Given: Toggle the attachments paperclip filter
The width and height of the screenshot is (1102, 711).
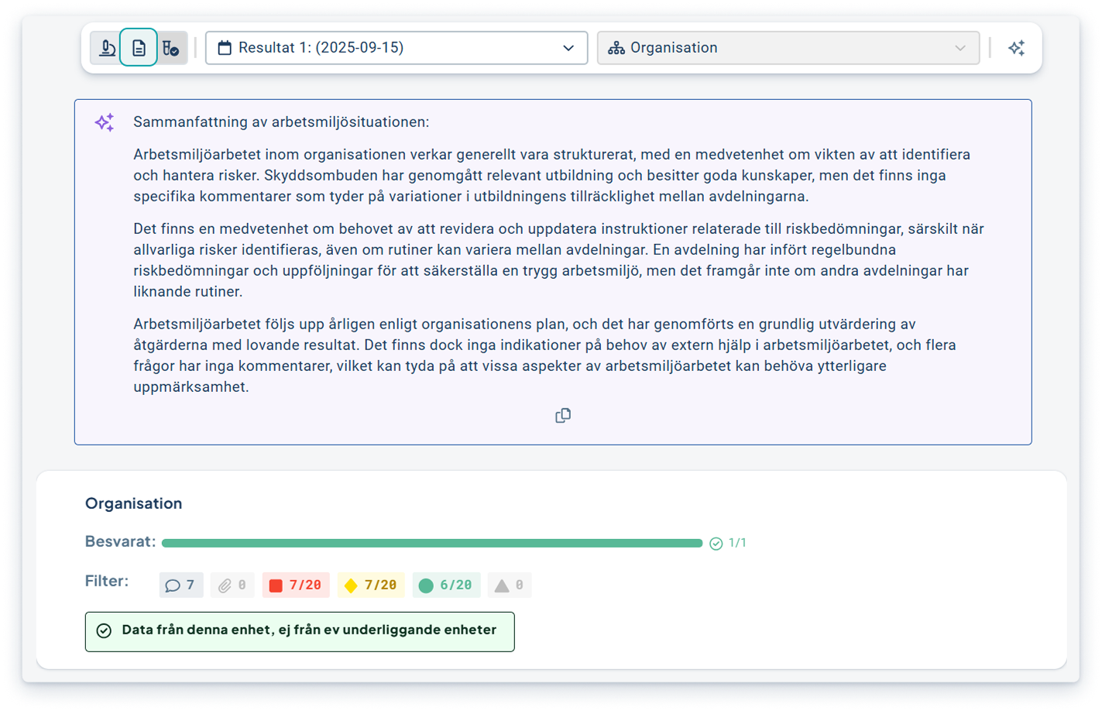Looking at the screenshot, I should [x=232, y=586].
